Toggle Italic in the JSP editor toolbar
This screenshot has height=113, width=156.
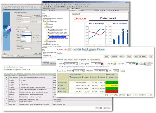click(106, 11)
